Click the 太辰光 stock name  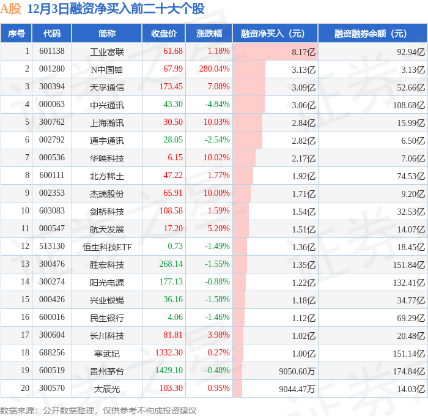pos(107,388)
